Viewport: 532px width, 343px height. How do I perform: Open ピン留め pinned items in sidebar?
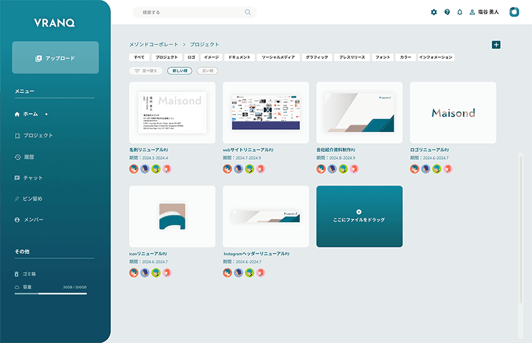[x=33, y=198]
